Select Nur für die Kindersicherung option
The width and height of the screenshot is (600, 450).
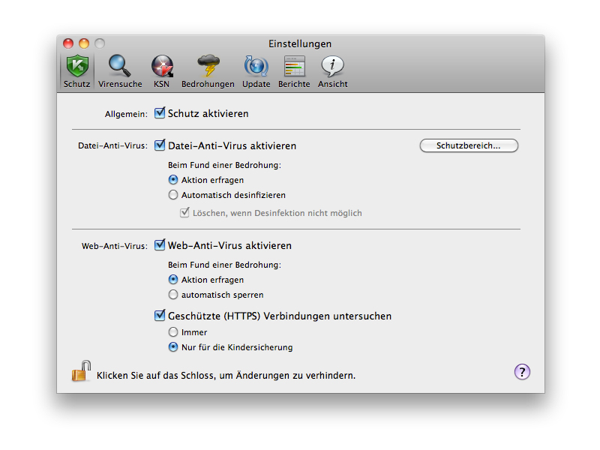pos(173,346)
